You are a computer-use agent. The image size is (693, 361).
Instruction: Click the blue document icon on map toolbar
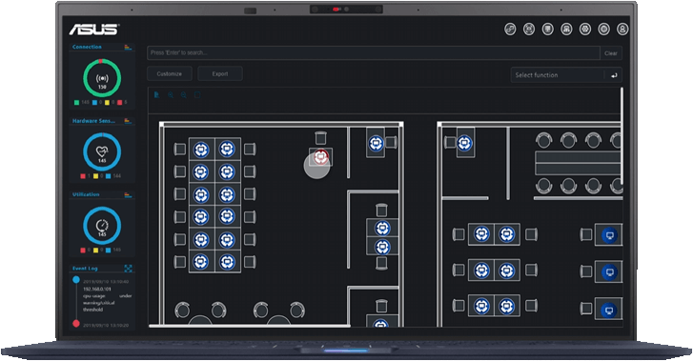(x=157, y=95)
